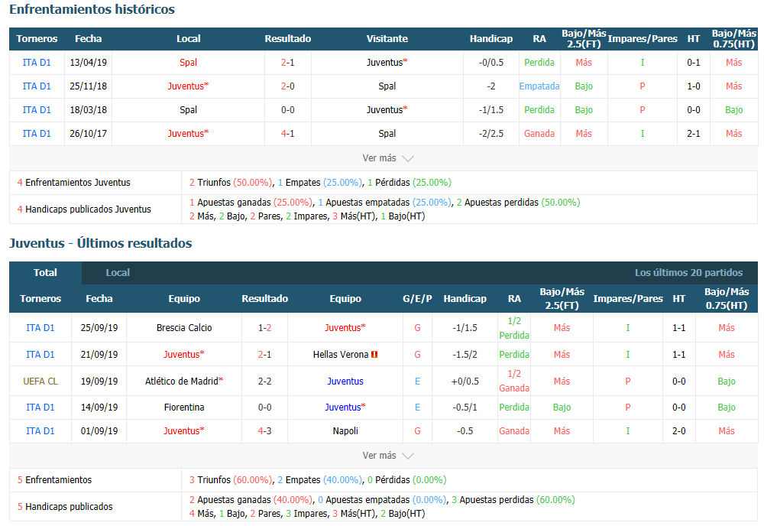Click 'Empatada' RA value for 25/11/18

(x=539, y=86)
